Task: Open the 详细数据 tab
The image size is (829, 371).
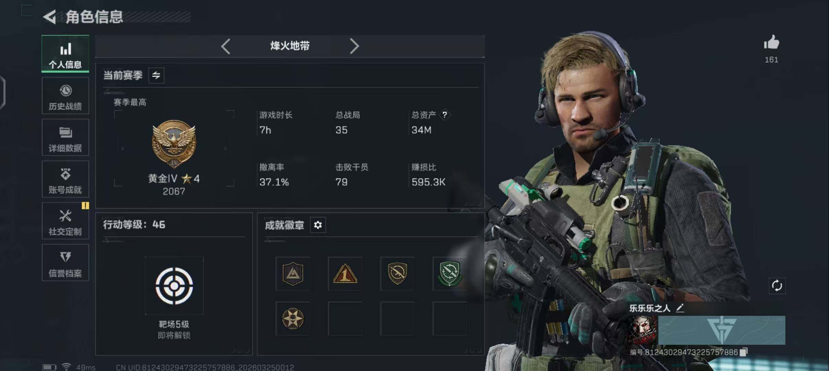Action: pos(65,137)
